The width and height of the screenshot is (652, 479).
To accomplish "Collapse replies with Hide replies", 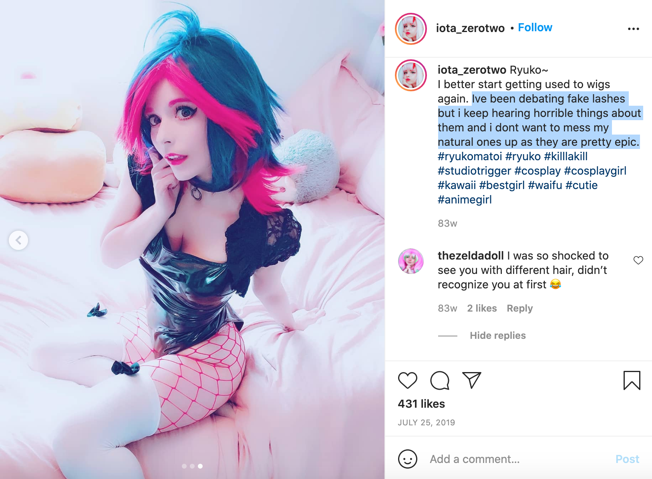I will pos(497,336).
